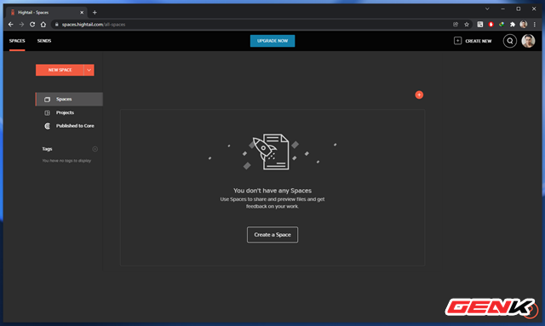Go back with browser back arrow
Image resolution: width=545 pixels, height=326 pixels.
tap(11, 25)
